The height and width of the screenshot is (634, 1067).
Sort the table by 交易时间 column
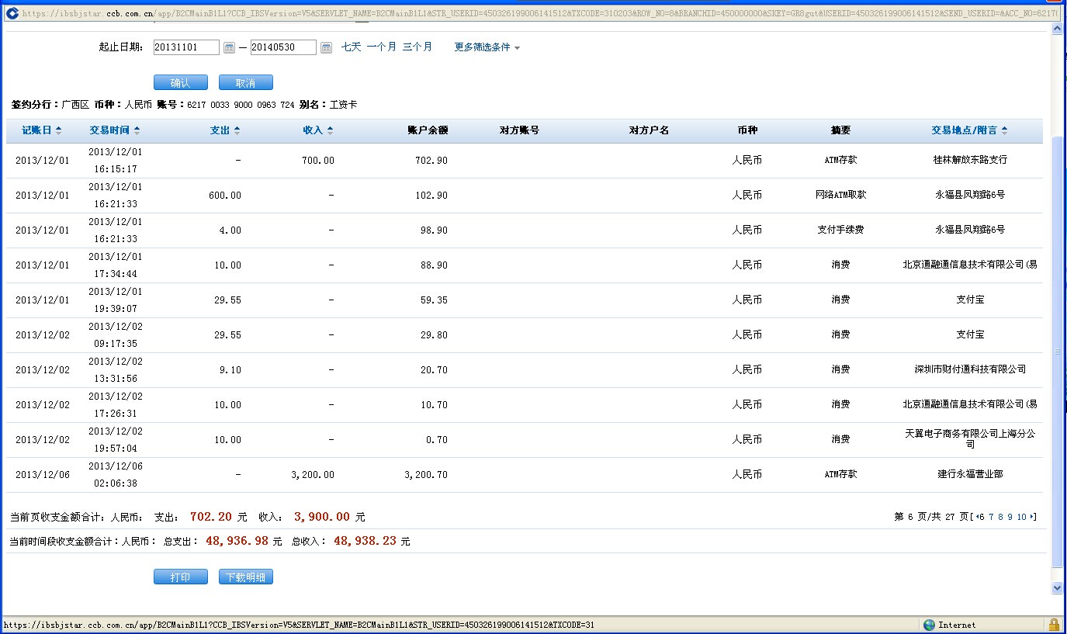pyautogui.click(x=114, y=130)
